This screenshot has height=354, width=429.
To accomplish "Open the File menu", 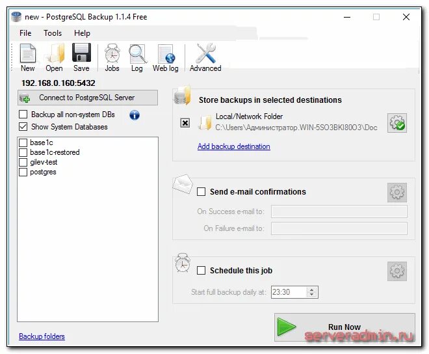I will pyautogui.click(x=25, y=33).
